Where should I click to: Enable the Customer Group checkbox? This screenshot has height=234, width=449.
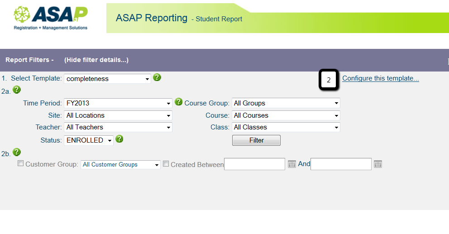pyautogui.click(x=20, y=164)
